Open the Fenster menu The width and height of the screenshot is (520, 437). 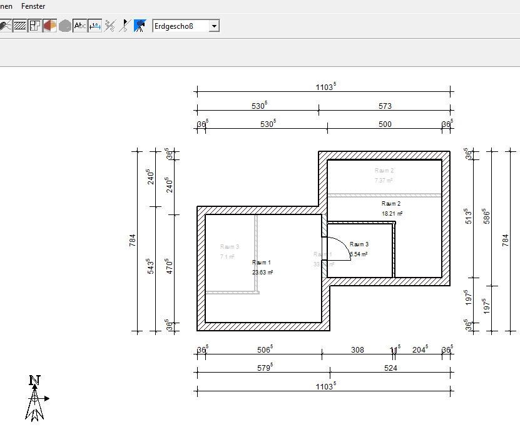pyautogui.click(x=33, y=6)
